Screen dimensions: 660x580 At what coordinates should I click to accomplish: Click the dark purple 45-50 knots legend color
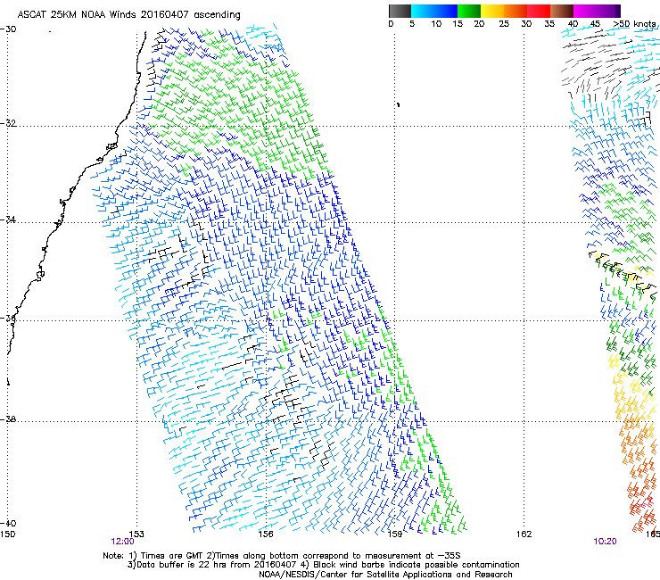608,11
